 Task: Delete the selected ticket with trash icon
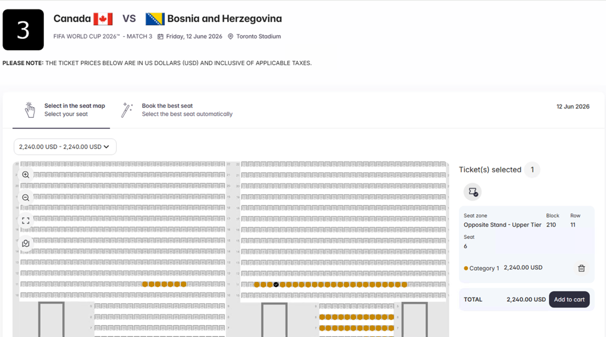pyautogui.click(x=581, y=268)
